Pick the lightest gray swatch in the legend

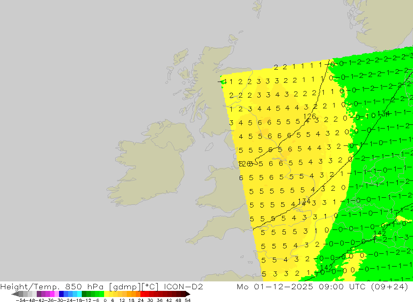pyautogui.click(x=34, y=294)
